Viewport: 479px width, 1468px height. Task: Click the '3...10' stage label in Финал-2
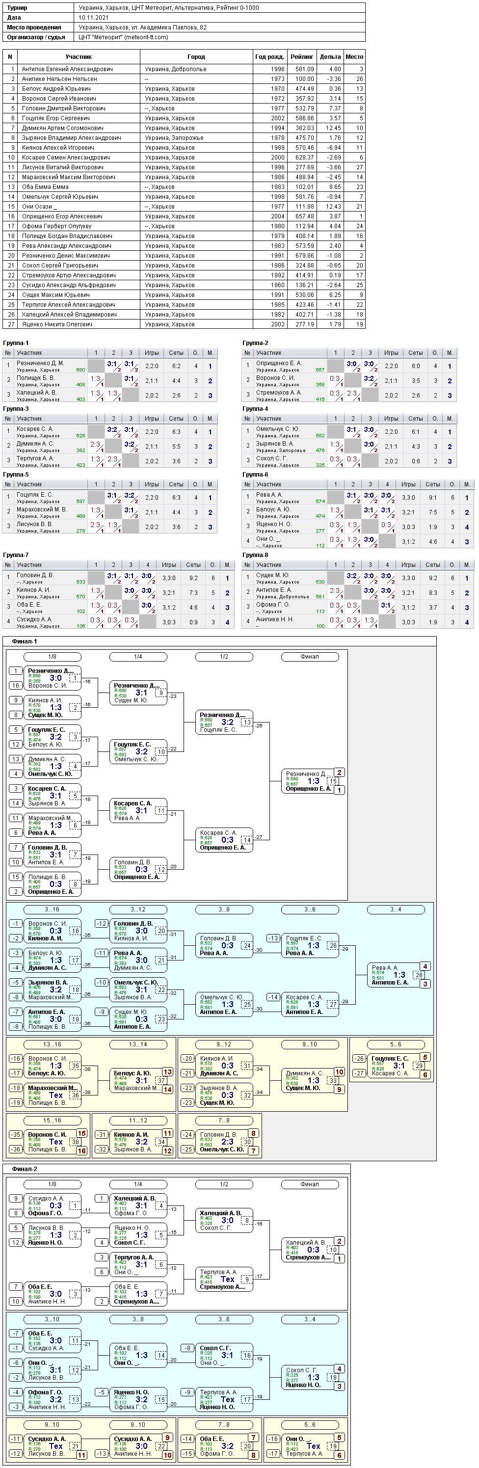(x=52, y=1319)
